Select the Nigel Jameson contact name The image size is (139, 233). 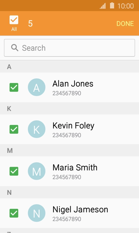(80, 210)
